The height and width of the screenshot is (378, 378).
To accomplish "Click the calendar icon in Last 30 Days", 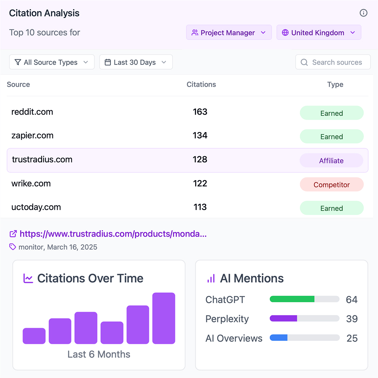I will pyautogui.click(x=108, y=62).
